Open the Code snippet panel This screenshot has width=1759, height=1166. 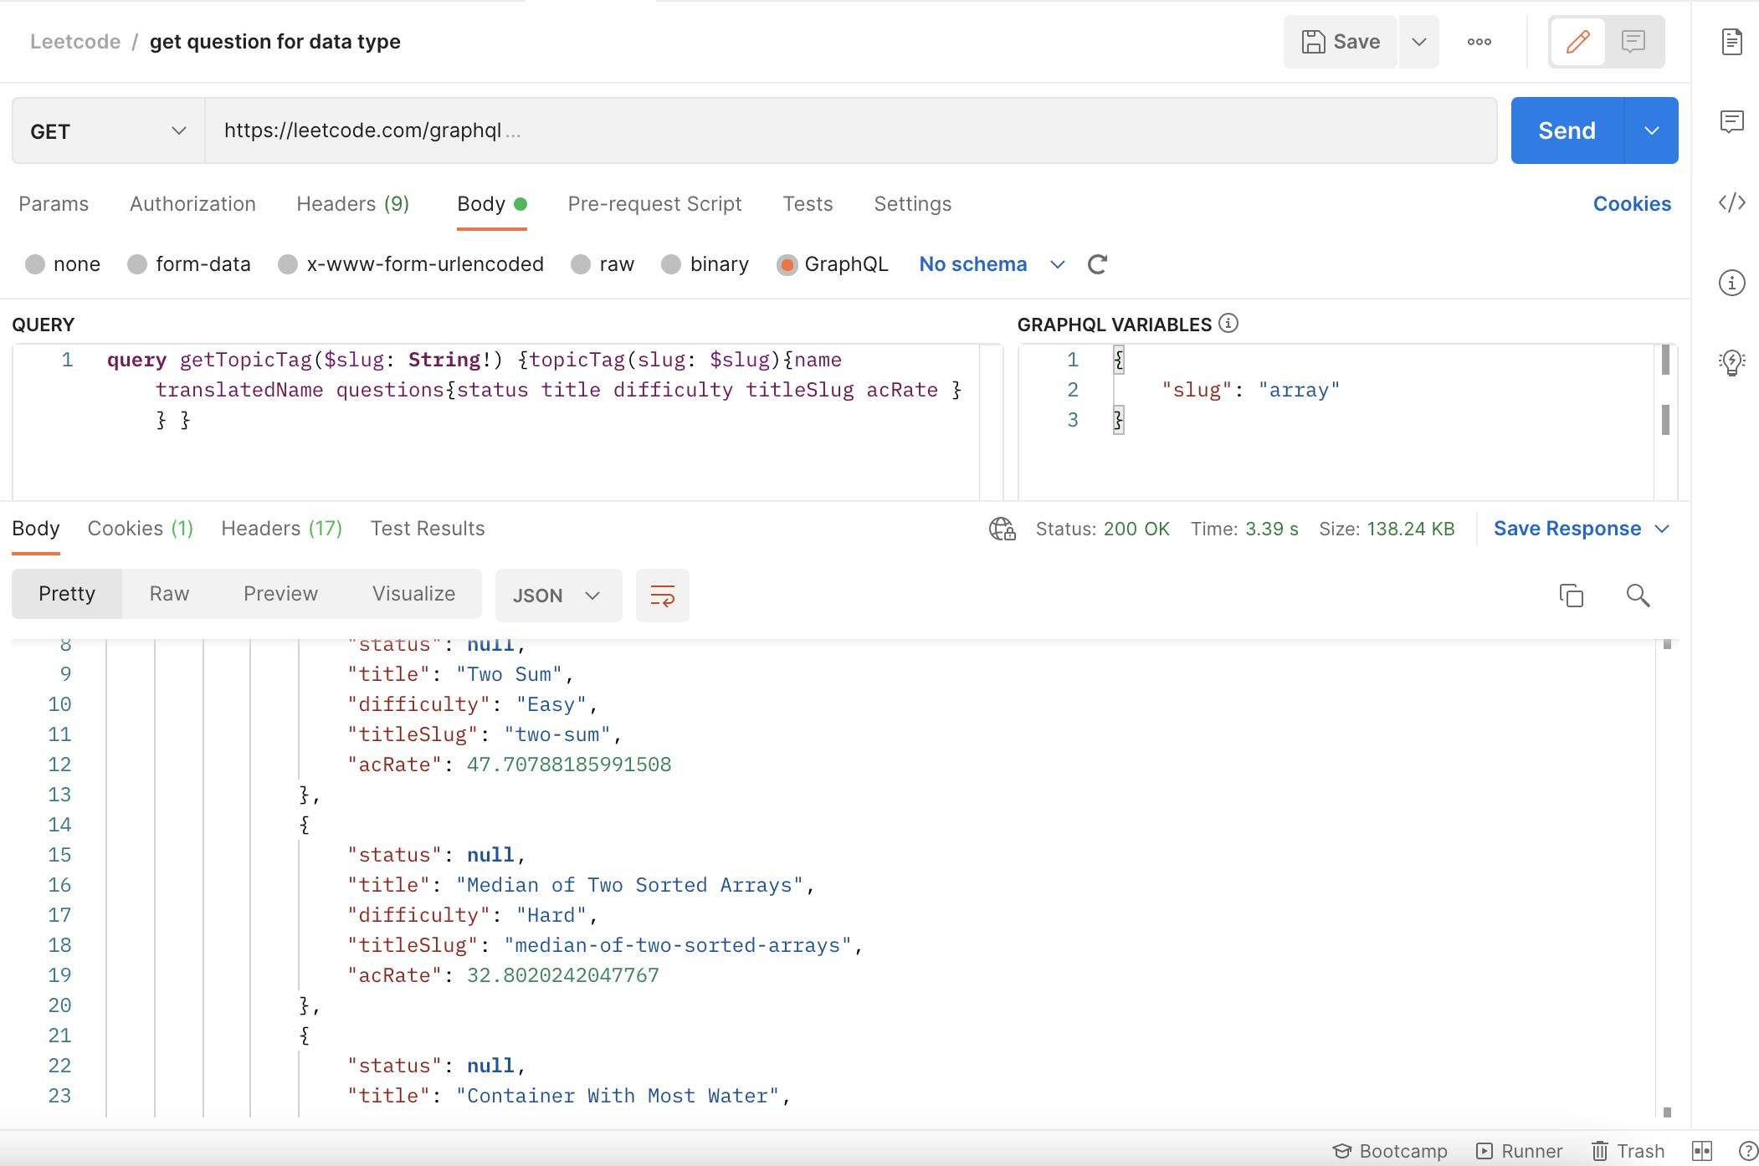pyautogui.click(x=1732, y=202)
